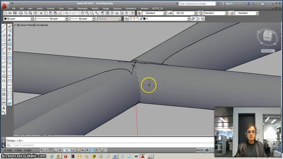283x159 pixels.
Task: Select the Rectangle draw tool
Action: (4, 44)
